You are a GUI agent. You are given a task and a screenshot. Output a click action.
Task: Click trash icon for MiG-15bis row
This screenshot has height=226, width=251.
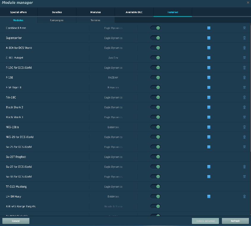click(x=244, y=127)
